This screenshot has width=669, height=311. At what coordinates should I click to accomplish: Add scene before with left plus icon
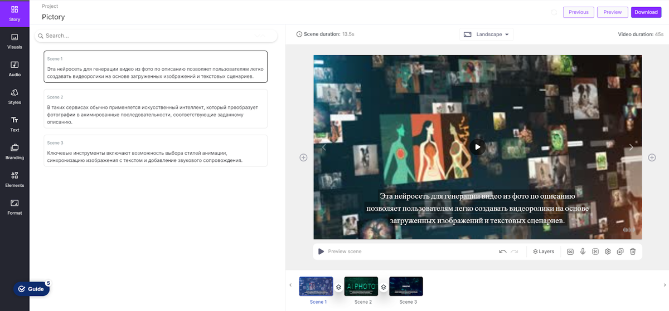[303, 157]
